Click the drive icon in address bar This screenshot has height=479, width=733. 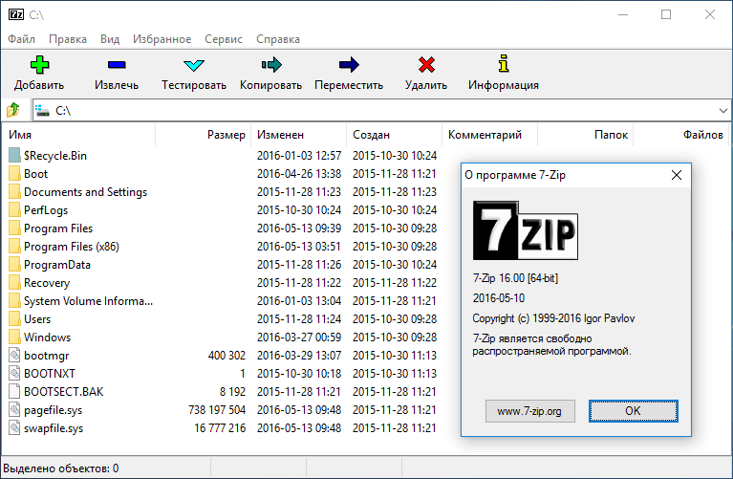[x=42, y=111]
